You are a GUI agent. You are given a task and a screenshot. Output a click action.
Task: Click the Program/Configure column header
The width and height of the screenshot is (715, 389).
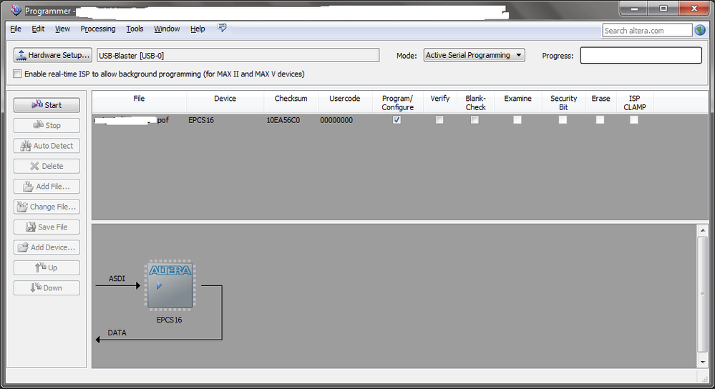(x=398, y=102)
